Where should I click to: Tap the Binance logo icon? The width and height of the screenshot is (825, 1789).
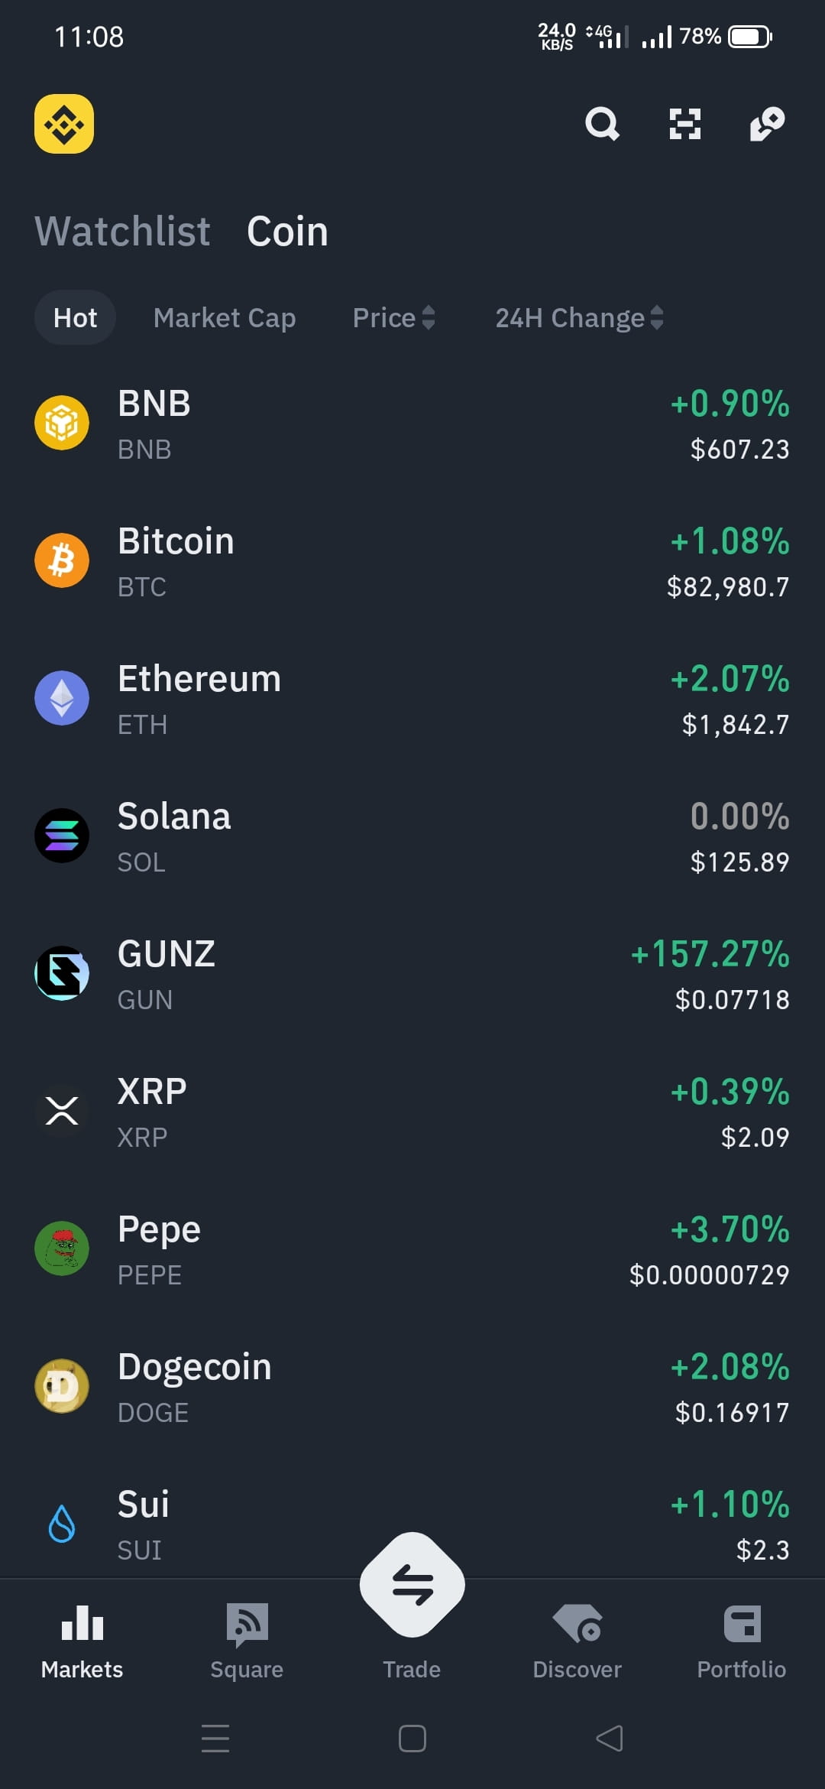(64, 124)
